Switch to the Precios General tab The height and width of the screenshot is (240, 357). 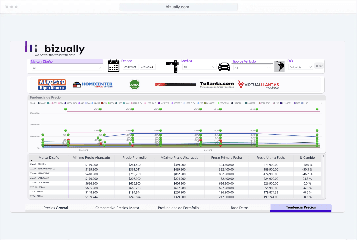point(56,208)
